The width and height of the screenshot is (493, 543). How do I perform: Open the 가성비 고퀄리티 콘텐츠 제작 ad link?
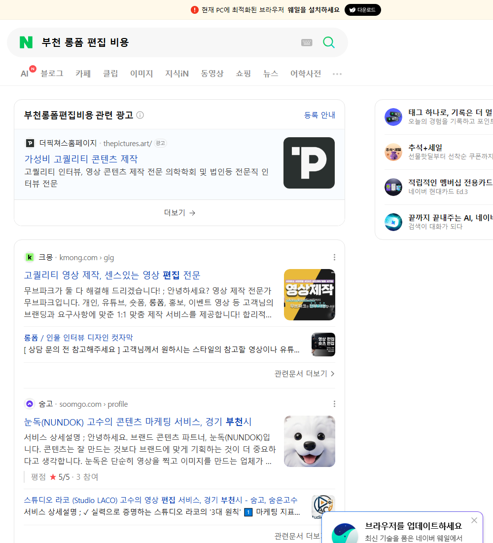(81, 159)
